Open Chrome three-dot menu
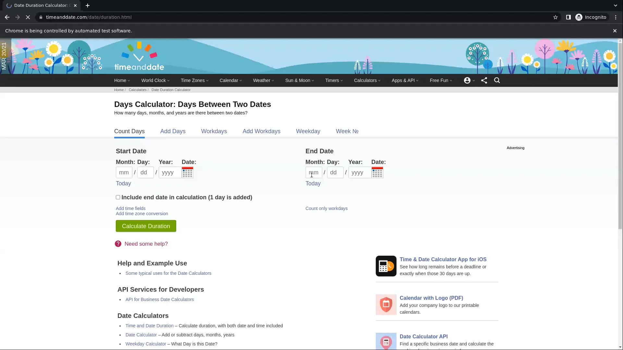Screen dimensions: 623x350 pos(616,17)
